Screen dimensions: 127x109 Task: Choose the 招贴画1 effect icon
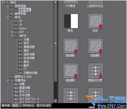[x=71, y=46]
